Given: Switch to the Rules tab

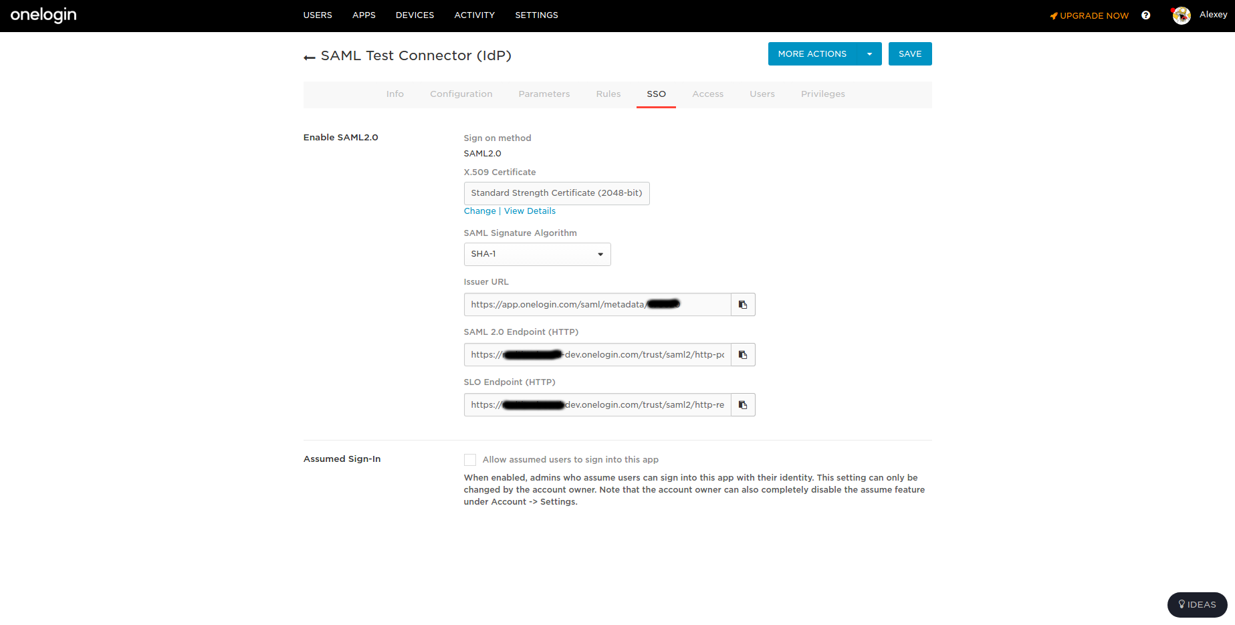Looking at the screenshot, I should point(608,94).
